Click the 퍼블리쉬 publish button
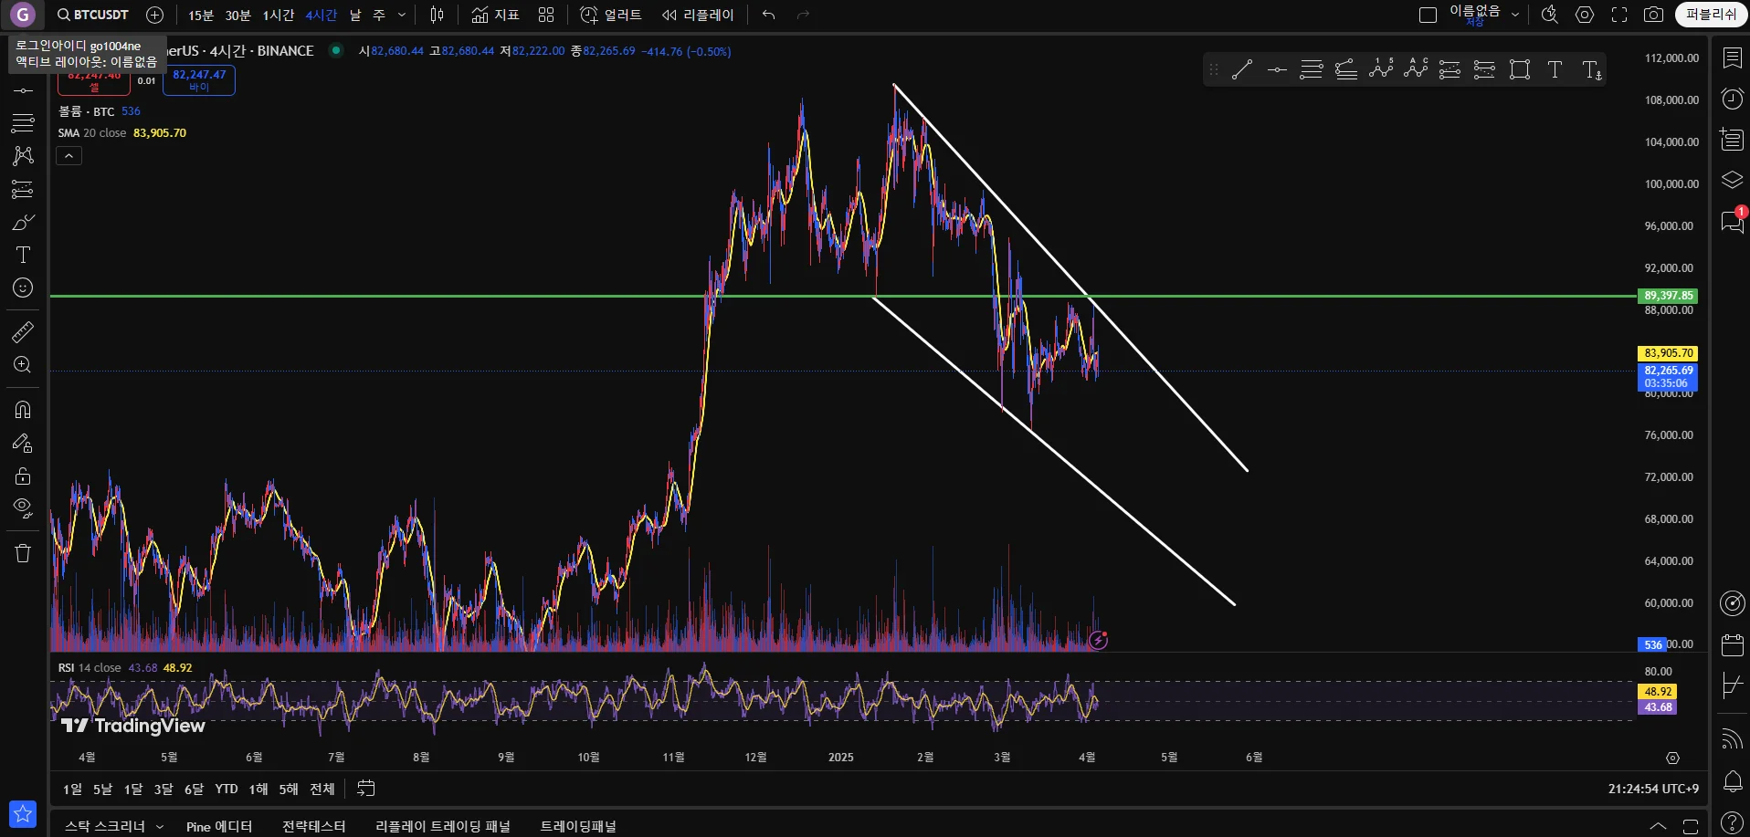 [1711, 15]
